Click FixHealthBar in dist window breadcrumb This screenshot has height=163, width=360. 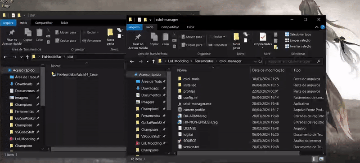[52, 57]
